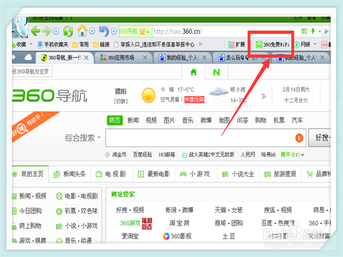343x257 pixels.
Task: Click 切换 to change city
Action: pyautogui.click(x=120, y=102)
